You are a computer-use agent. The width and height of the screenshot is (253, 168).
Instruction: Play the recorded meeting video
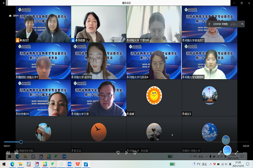126,152
